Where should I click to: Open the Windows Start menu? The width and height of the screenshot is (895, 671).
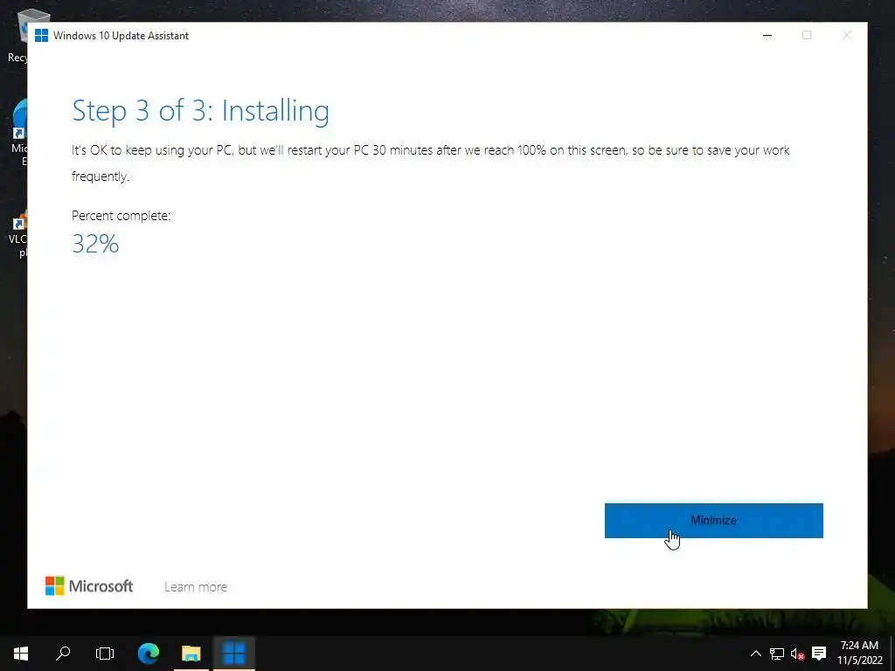click(x=21, y=654)
